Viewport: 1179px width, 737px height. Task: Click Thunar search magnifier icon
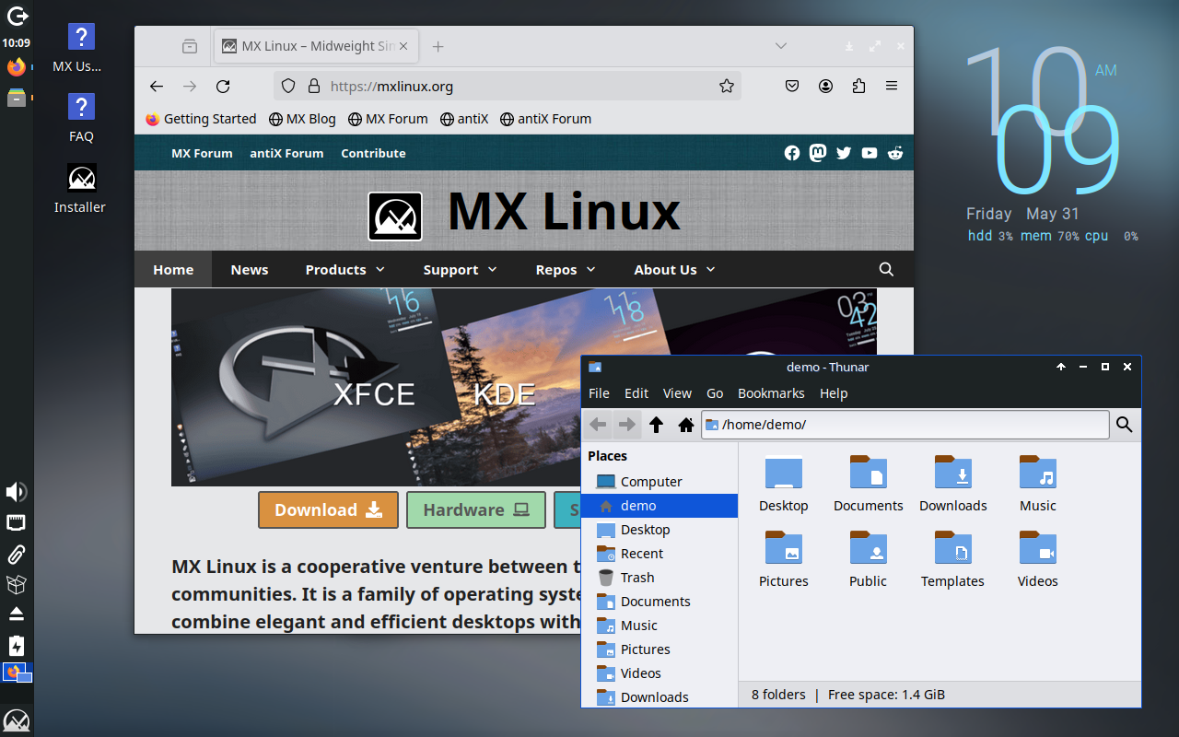pos(1124,424)
